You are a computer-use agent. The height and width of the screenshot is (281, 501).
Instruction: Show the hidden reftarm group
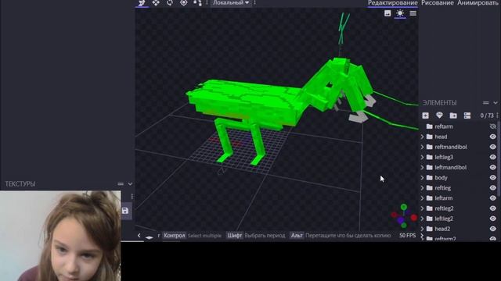point(493,126)
